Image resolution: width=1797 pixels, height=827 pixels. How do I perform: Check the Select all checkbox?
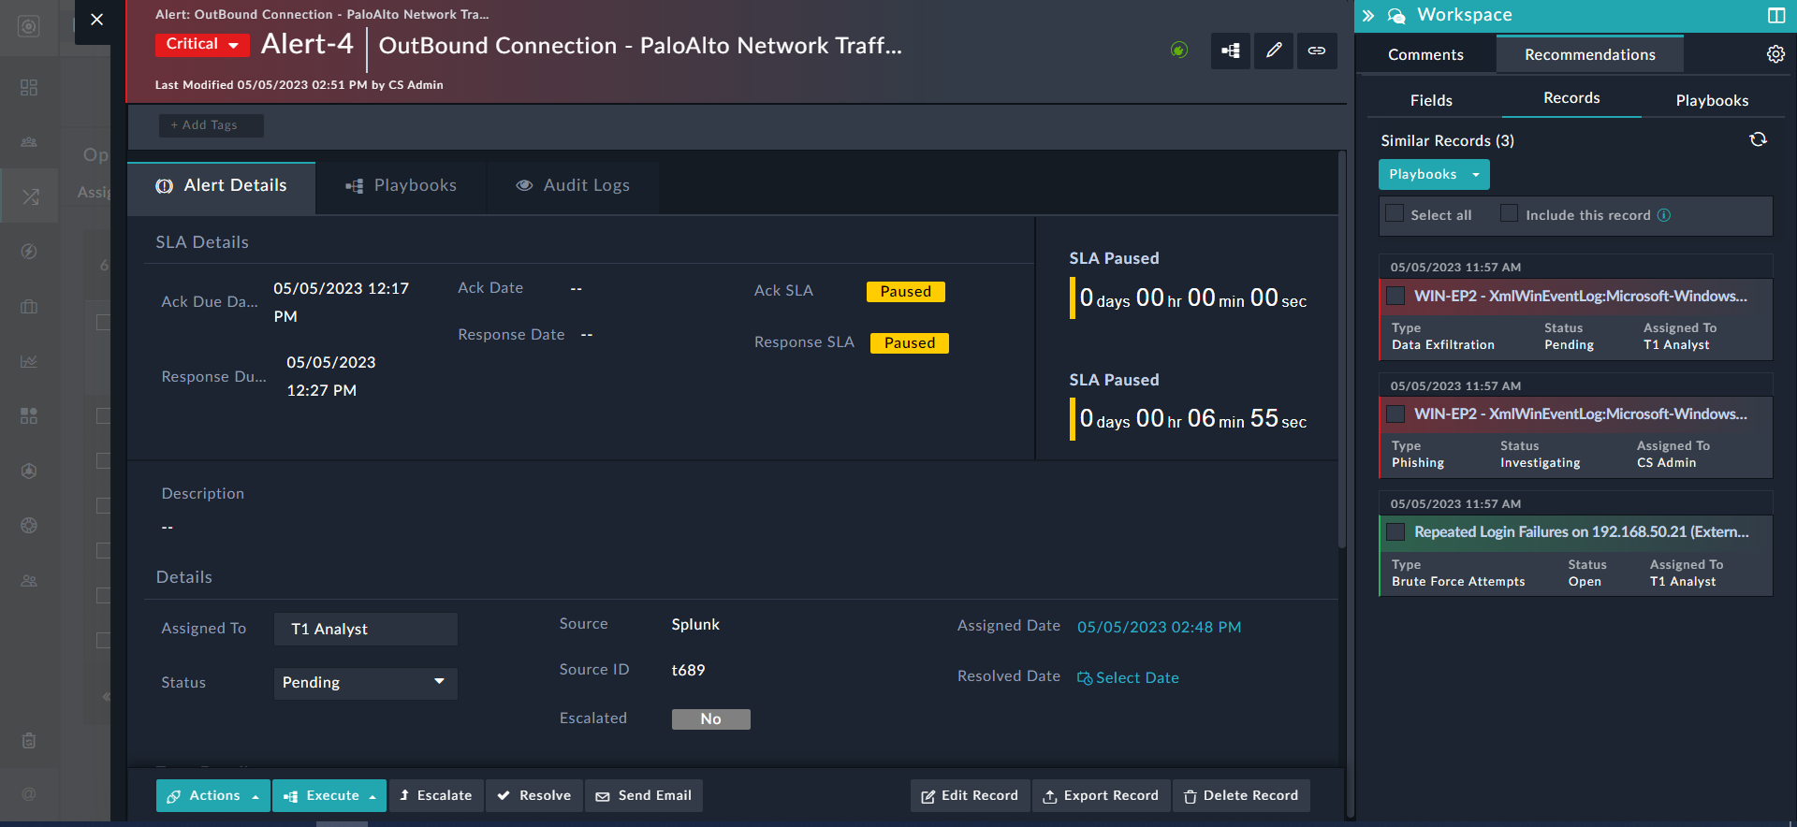coord(1395,214)
